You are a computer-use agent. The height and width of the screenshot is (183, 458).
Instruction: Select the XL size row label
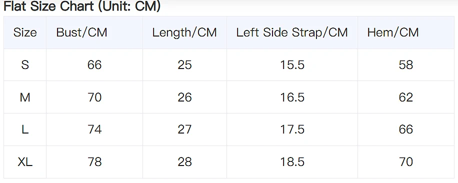click(25, 161)
